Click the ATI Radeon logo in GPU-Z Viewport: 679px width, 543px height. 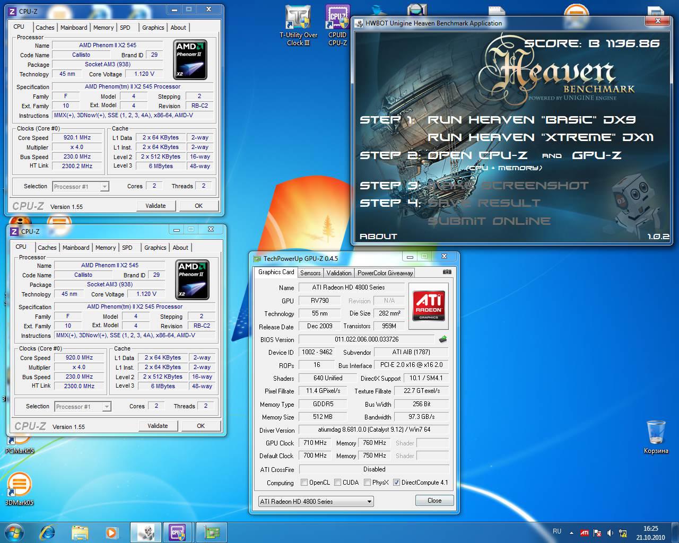pos(429,306)
